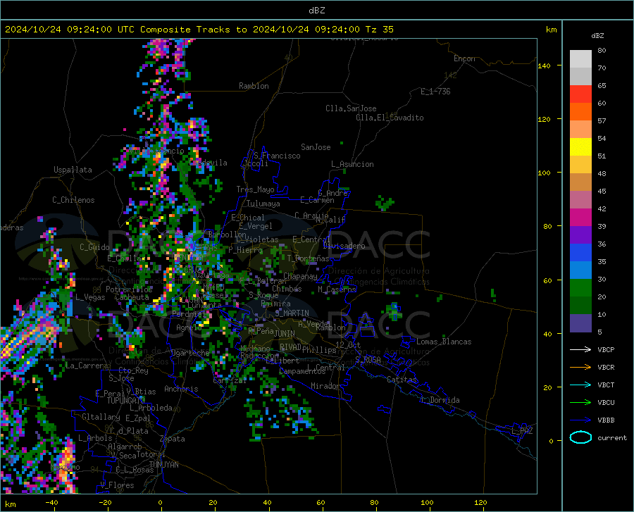
Task: Click the 'C_Guido' map label
Action: [x=94, y=247]
